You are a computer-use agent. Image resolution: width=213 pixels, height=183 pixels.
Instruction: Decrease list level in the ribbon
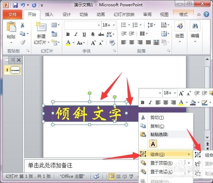coord(124,33)
